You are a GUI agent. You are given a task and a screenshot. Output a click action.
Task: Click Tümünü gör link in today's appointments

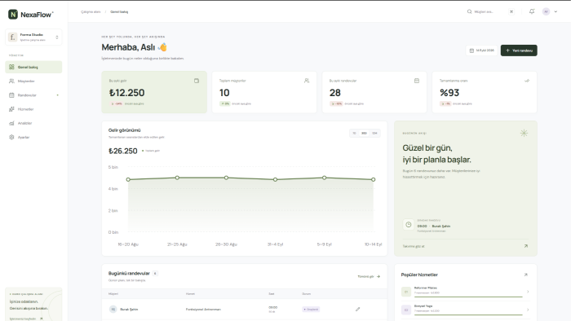click(x=369, y=277)
